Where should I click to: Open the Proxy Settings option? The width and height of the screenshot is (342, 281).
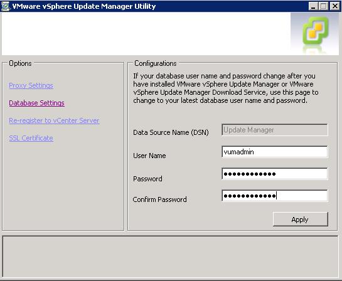click(x=31, y=85)
